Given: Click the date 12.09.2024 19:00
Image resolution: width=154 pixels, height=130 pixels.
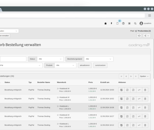Looking at the screenshot, I should (107, 90).
